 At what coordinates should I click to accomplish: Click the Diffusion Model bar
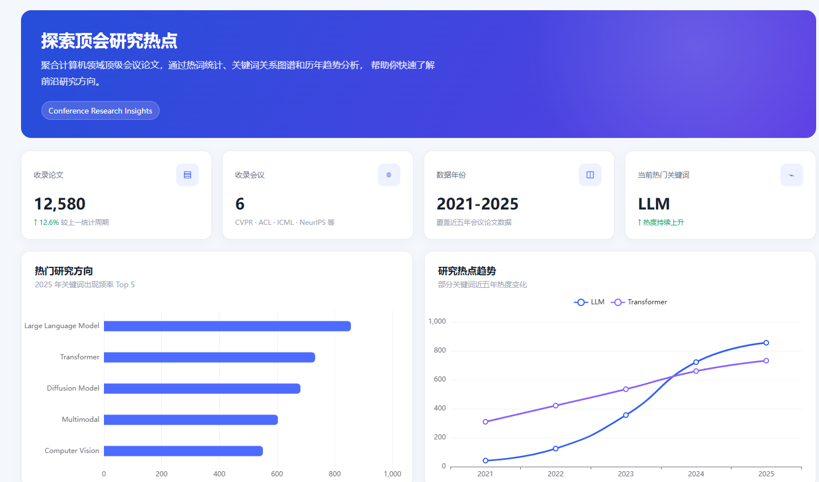[x=202, y=388]
